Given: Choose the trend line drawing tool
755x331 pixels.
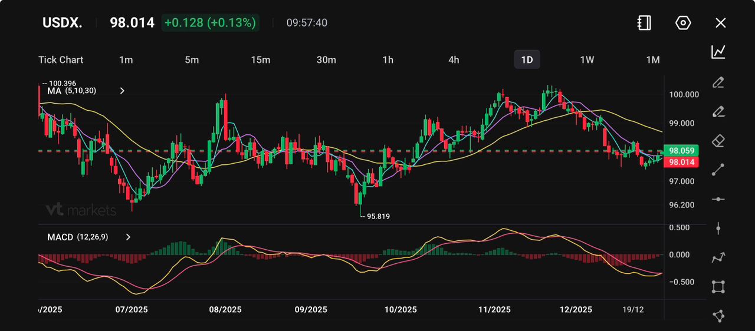Looking at the screenshot, I should [718, 170].
